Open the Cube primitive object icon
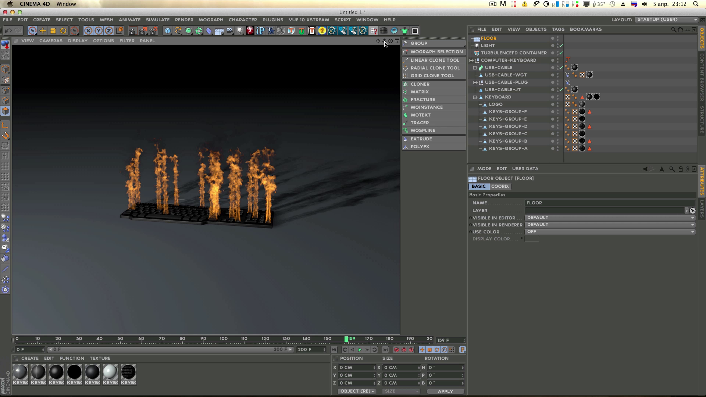706x397 pixels. 168,31
